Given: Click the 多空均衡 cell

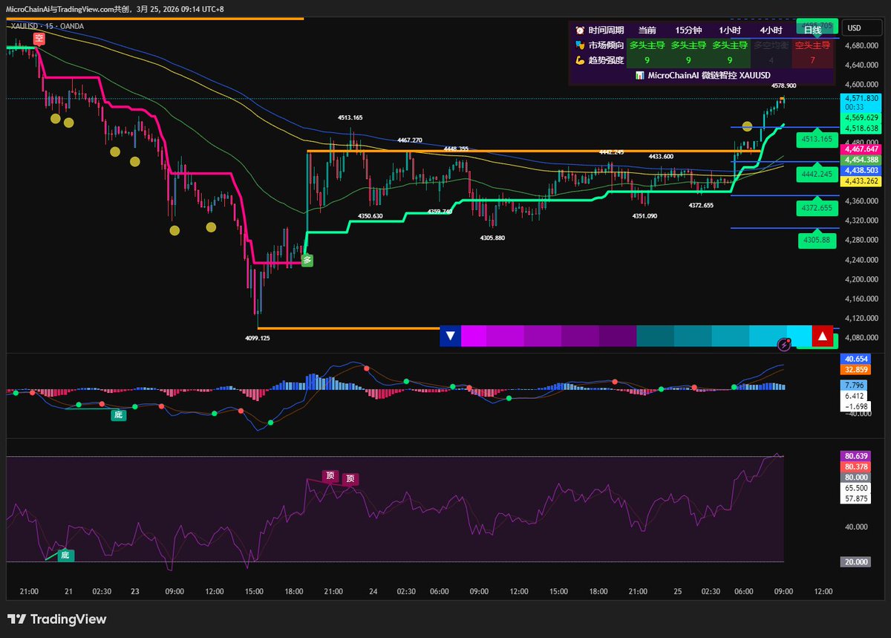Looking at the screenshot, I should pyautogui.click(x=771, y=45).
